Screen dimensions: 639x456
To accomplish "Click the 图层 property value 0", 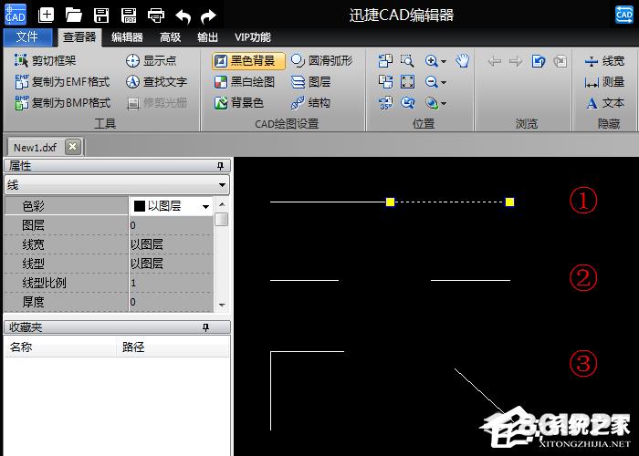I will click(171, 225).
